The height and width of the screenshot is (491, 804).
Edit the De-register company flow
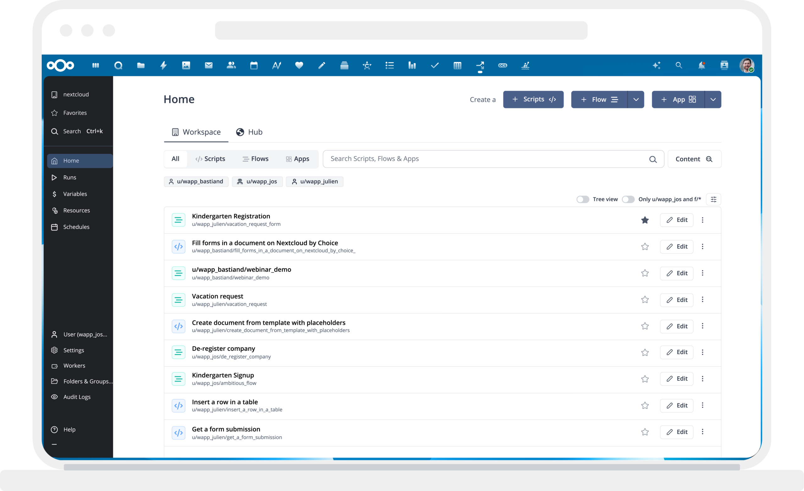677,352
